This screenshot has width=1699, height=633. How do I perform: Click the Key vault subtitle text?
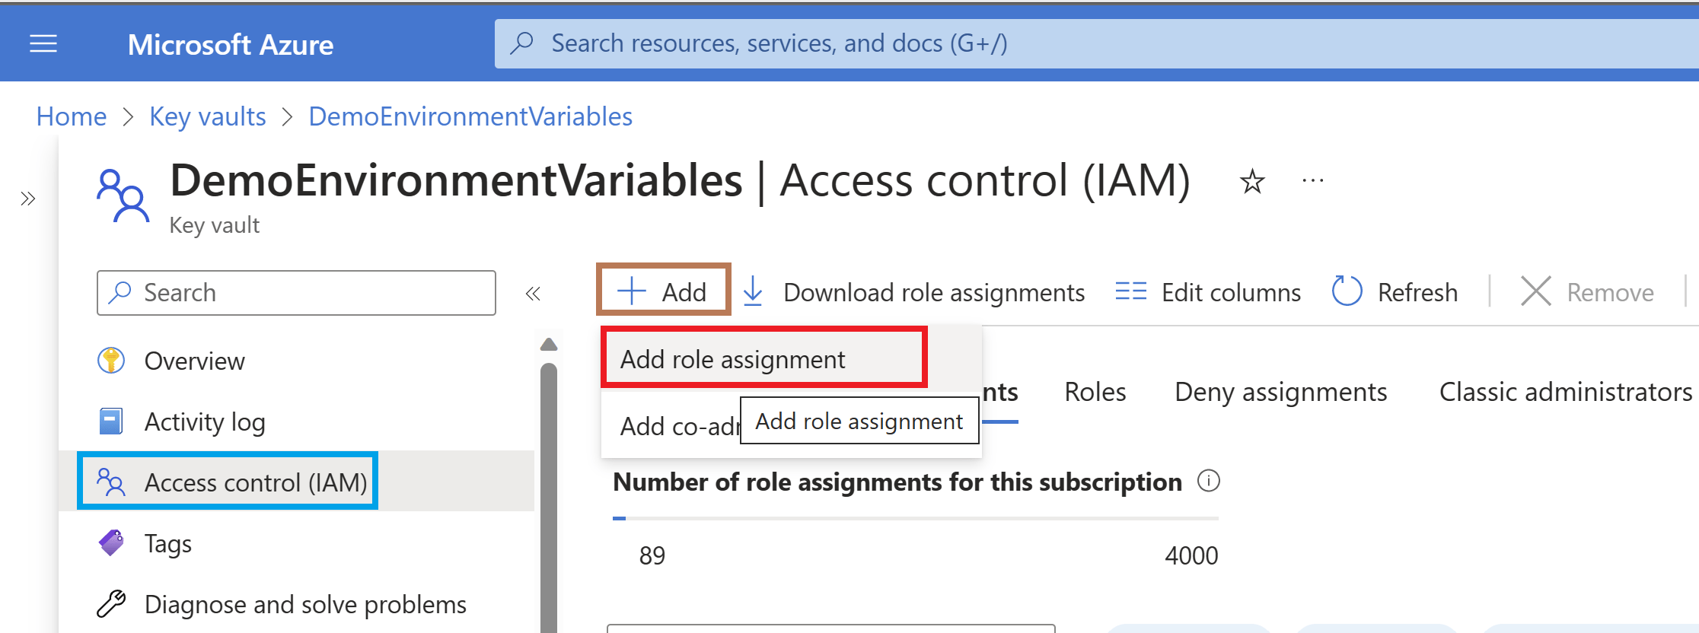tap(215, 225)
